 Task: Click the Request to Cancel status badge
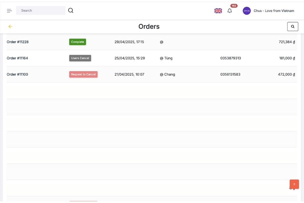[x=83, y=74]
